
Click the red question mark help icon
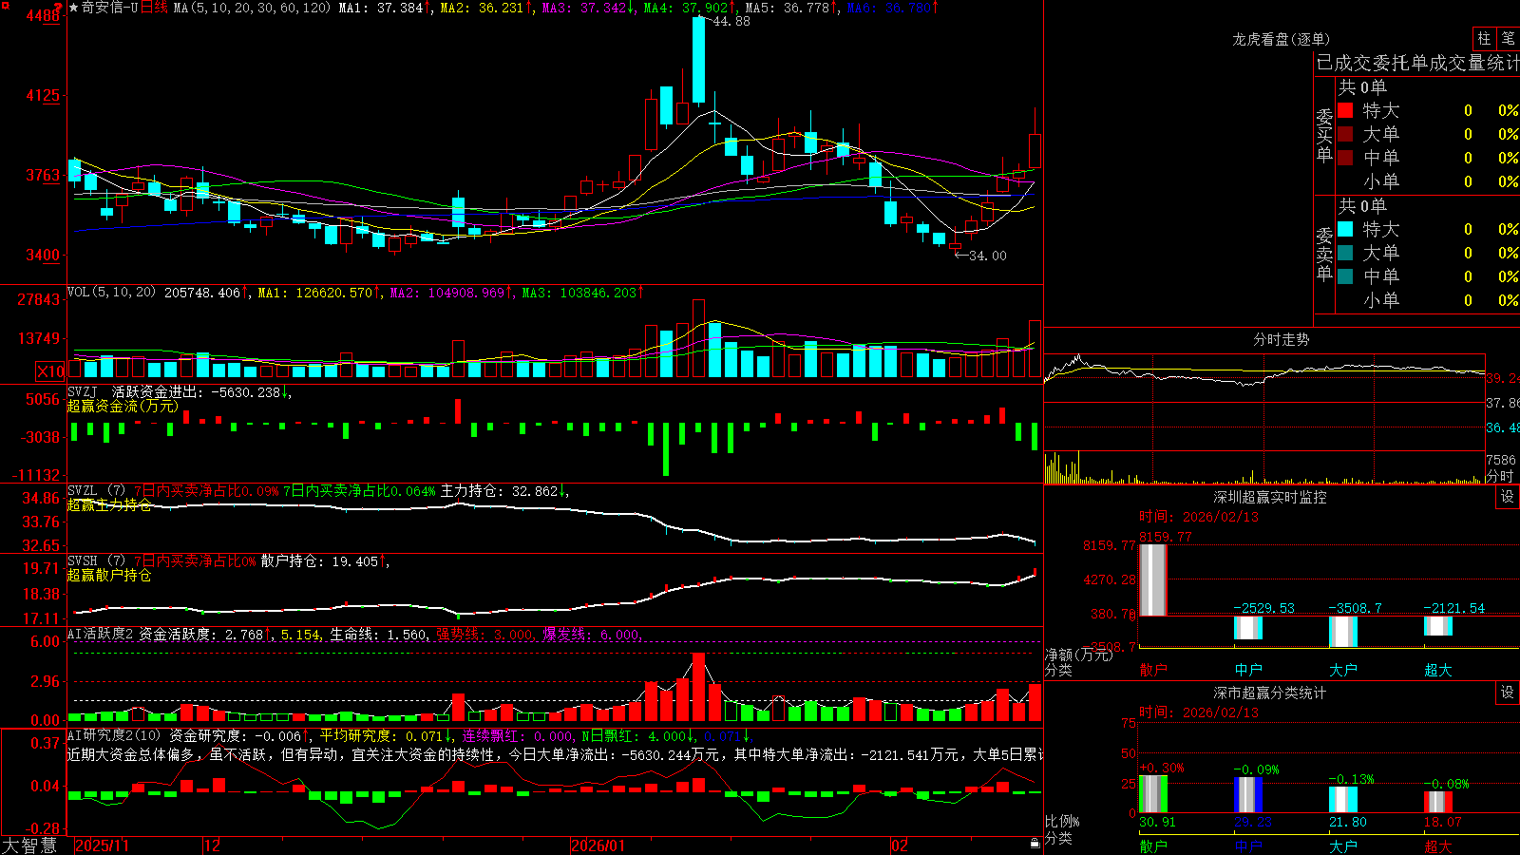point(59,8)
